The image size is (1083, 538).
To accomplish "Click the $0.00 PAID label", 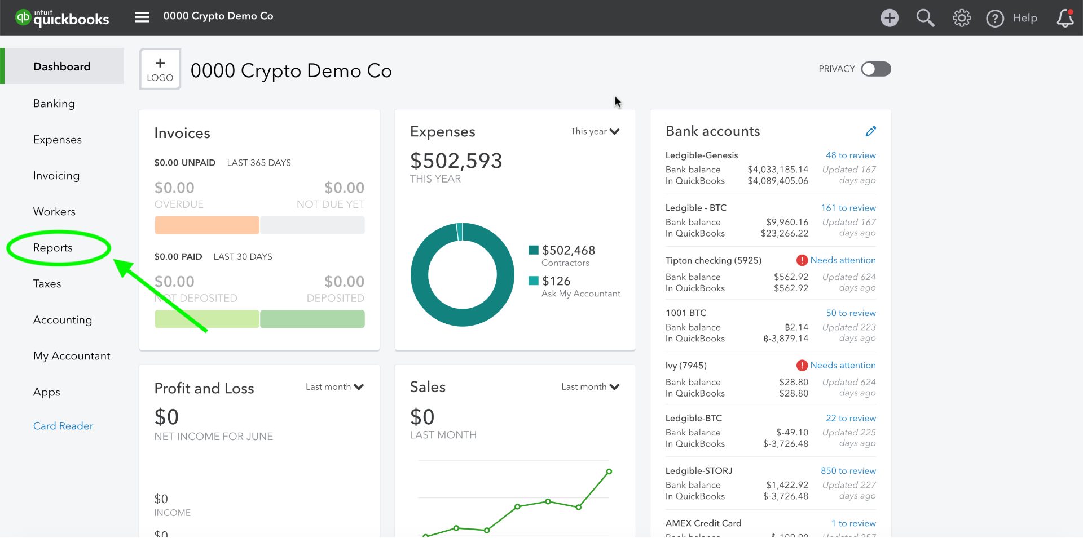I will (178, 257).
